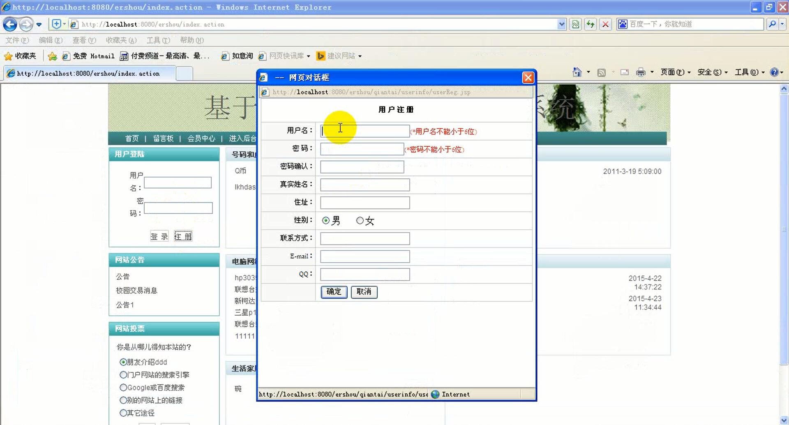Click the 登录 button on main page
This screenshot has width=789, height=425.
159,236
